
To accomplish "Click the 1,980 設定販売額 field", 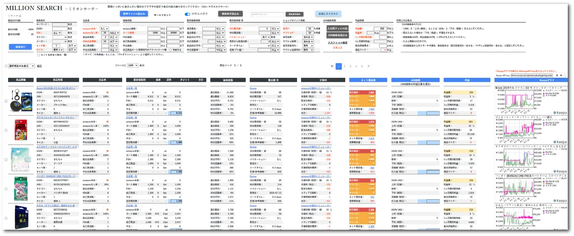I will tap(176, 142).
